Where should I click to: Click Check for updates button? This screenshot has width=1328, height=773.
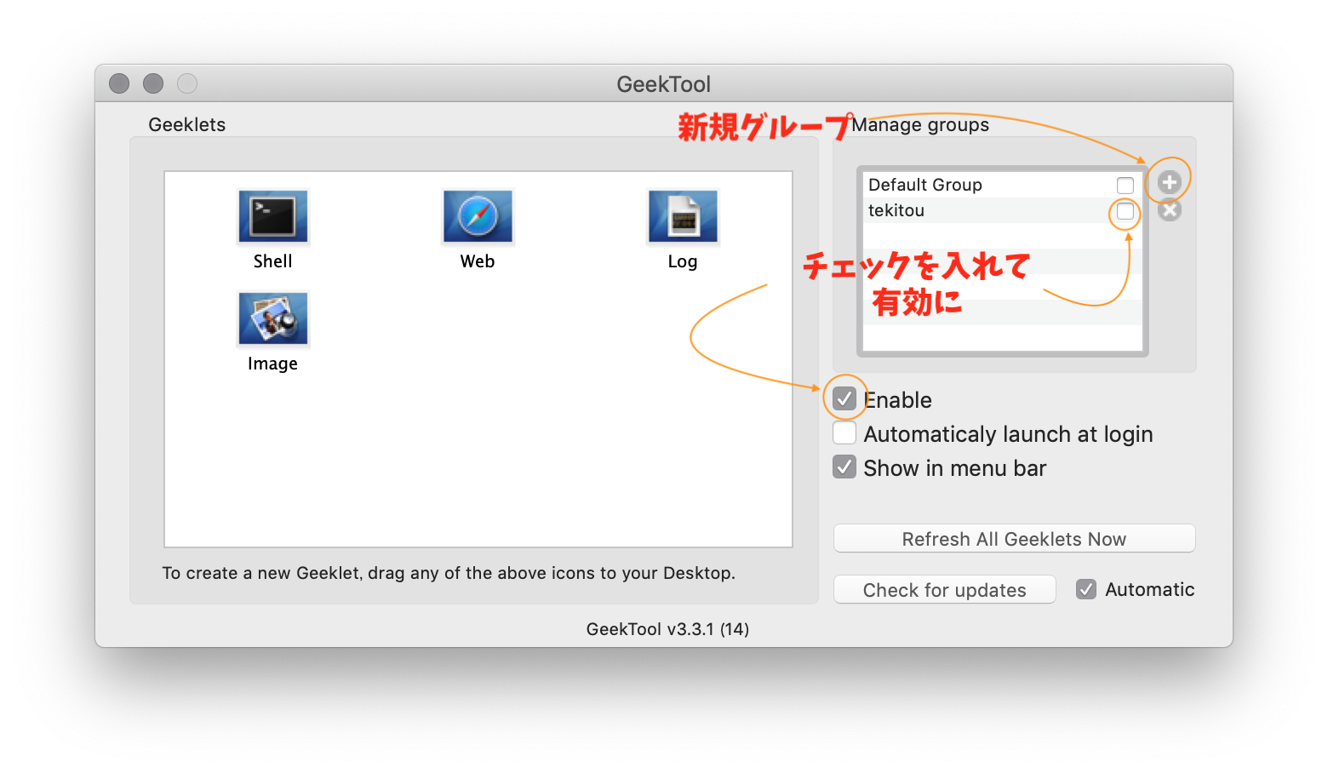tap(944, 589)
